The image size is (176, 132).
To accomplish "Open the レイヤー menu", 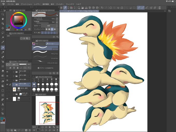I will click(37, 4).
